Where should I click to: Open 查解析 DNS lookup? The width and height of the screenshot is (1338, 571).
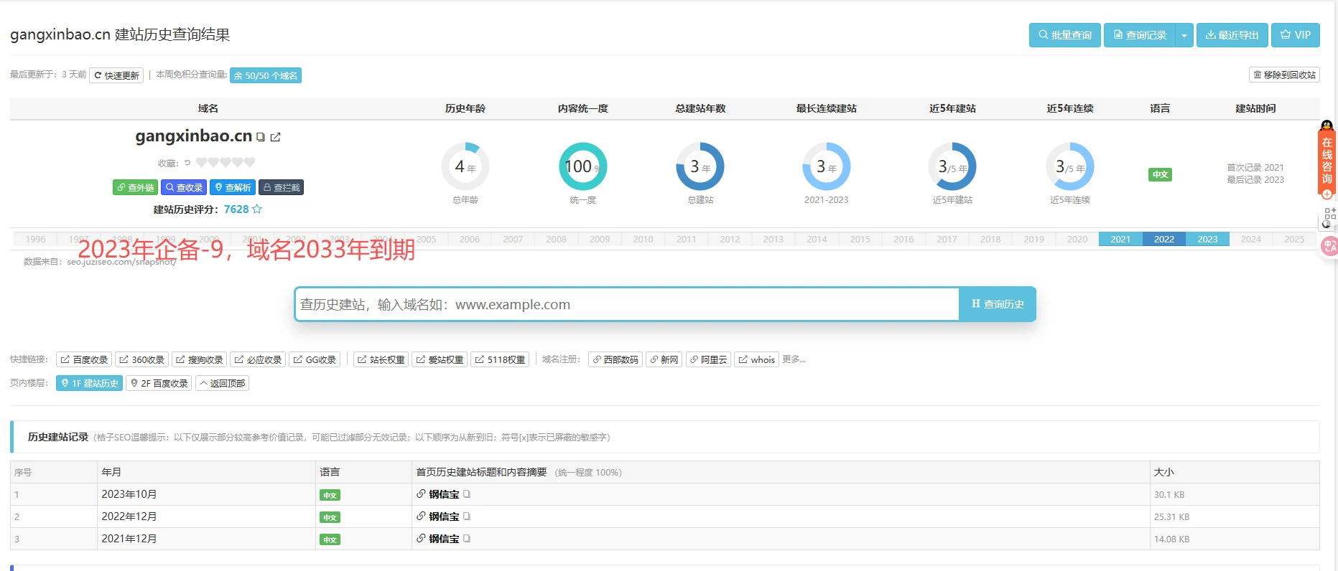[233, 187]
